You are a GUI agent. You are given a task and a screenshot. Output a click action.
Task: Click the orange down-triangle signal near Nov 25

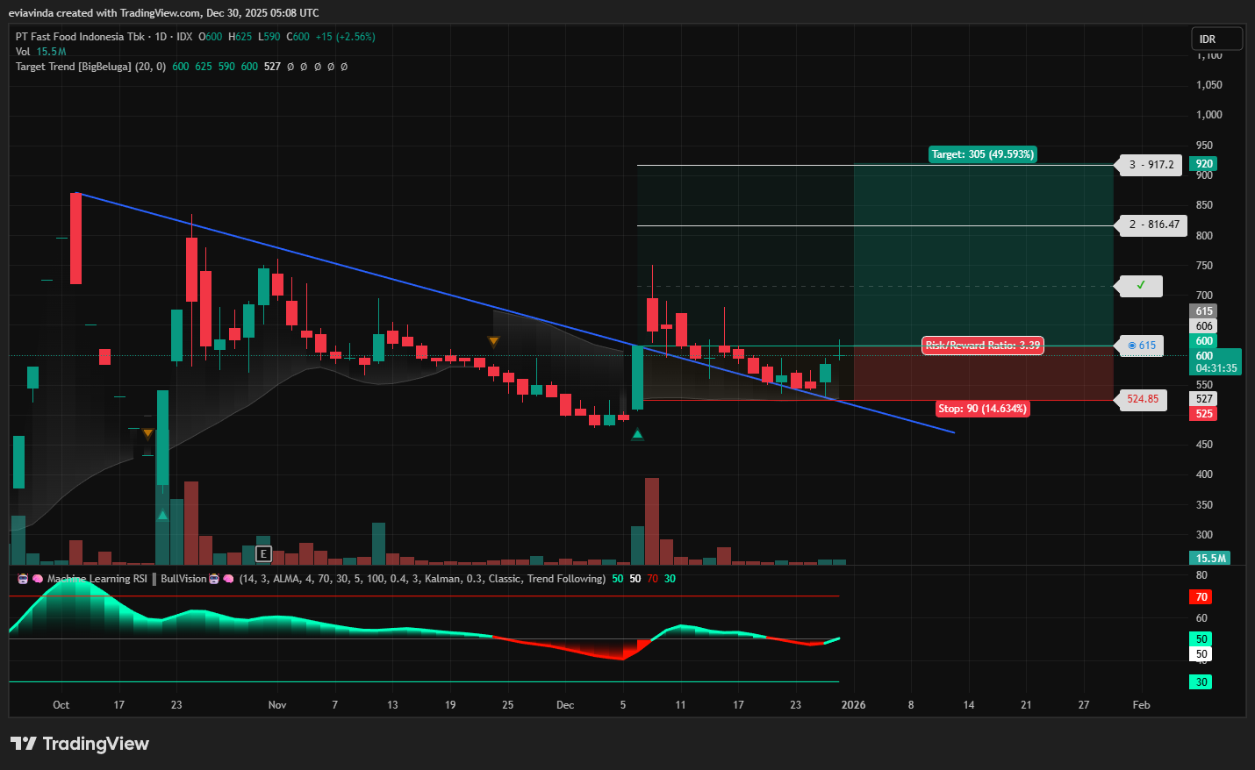click(493, 341)
